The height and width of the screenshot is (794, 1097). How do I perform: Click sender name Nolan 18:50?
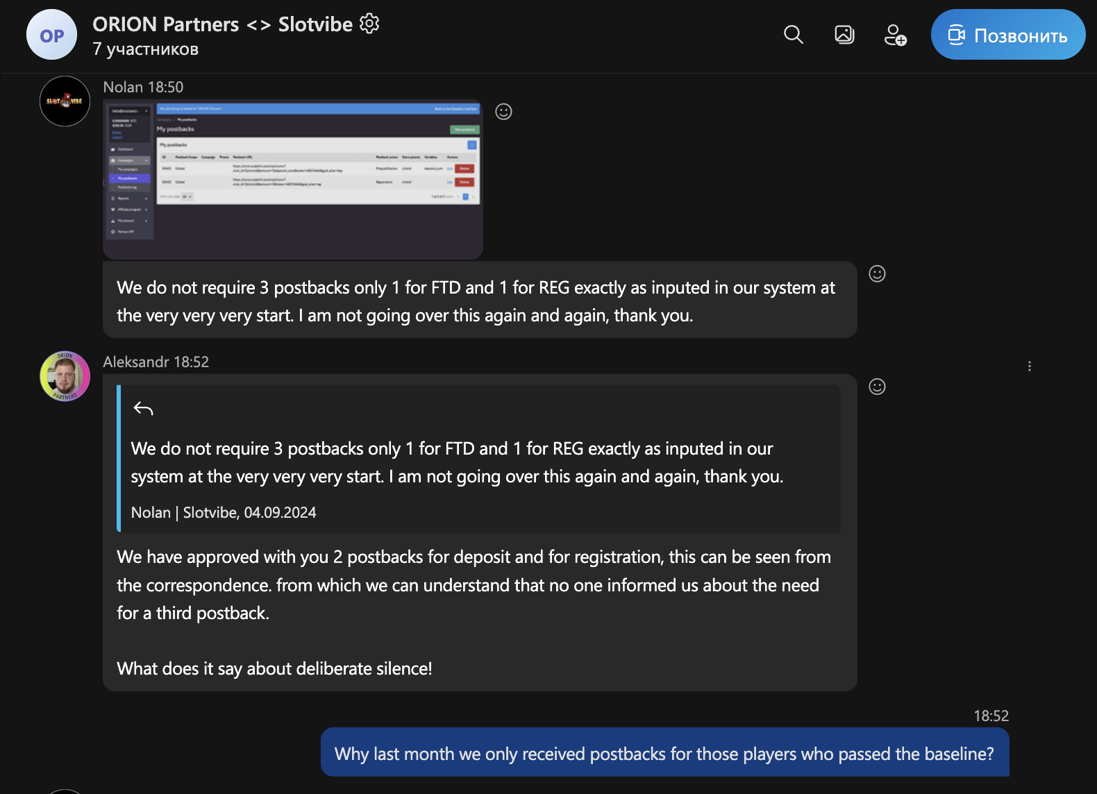tap(143, 87)
